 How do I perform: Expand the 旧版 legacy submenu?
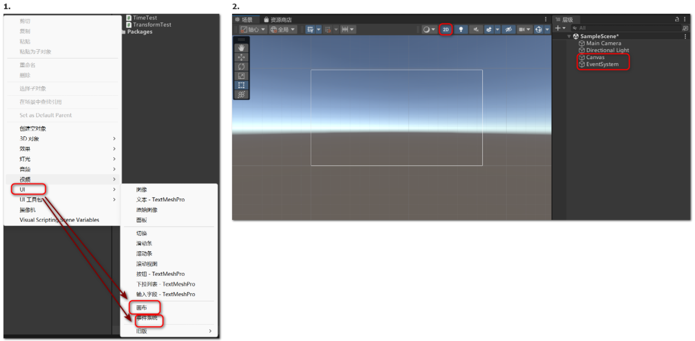click(x=169, y=331)
